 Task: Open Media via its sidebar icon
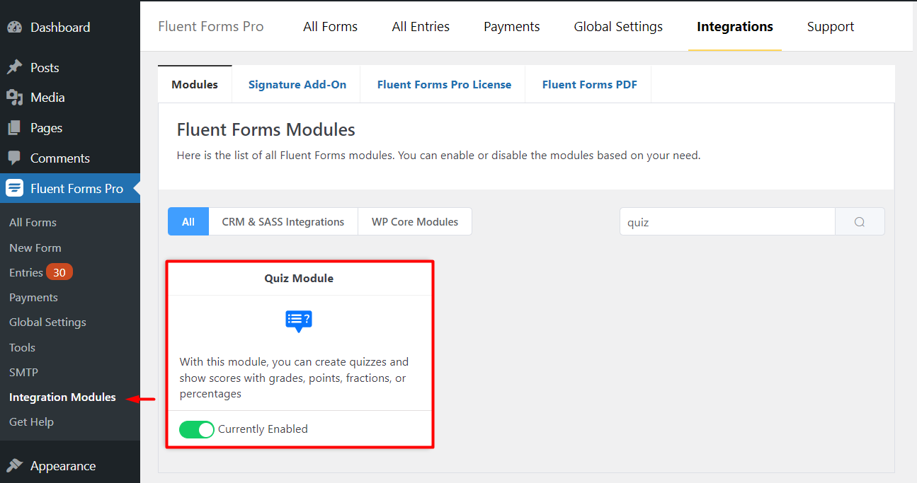click(15, 98)
